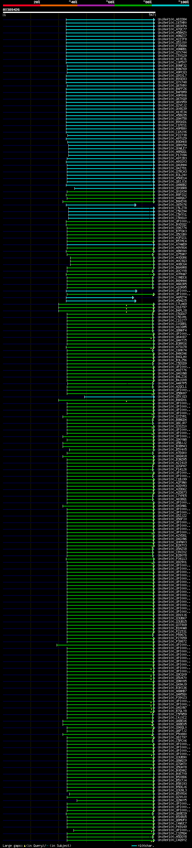Click the green ~80% identity legend segment

133,5
